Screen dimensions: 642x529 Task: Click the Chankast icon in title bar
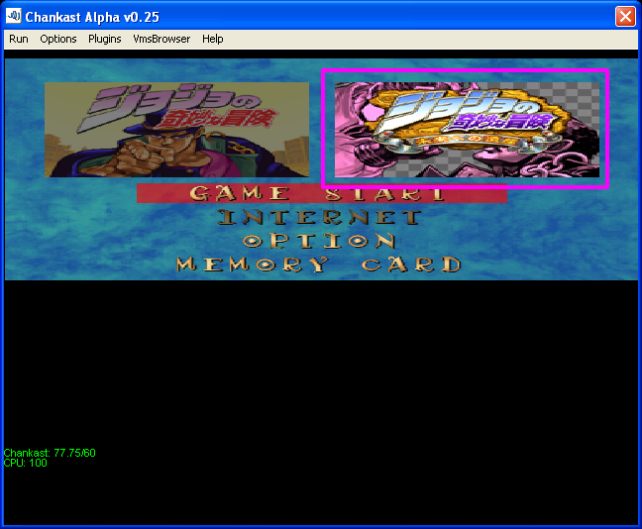14,16
